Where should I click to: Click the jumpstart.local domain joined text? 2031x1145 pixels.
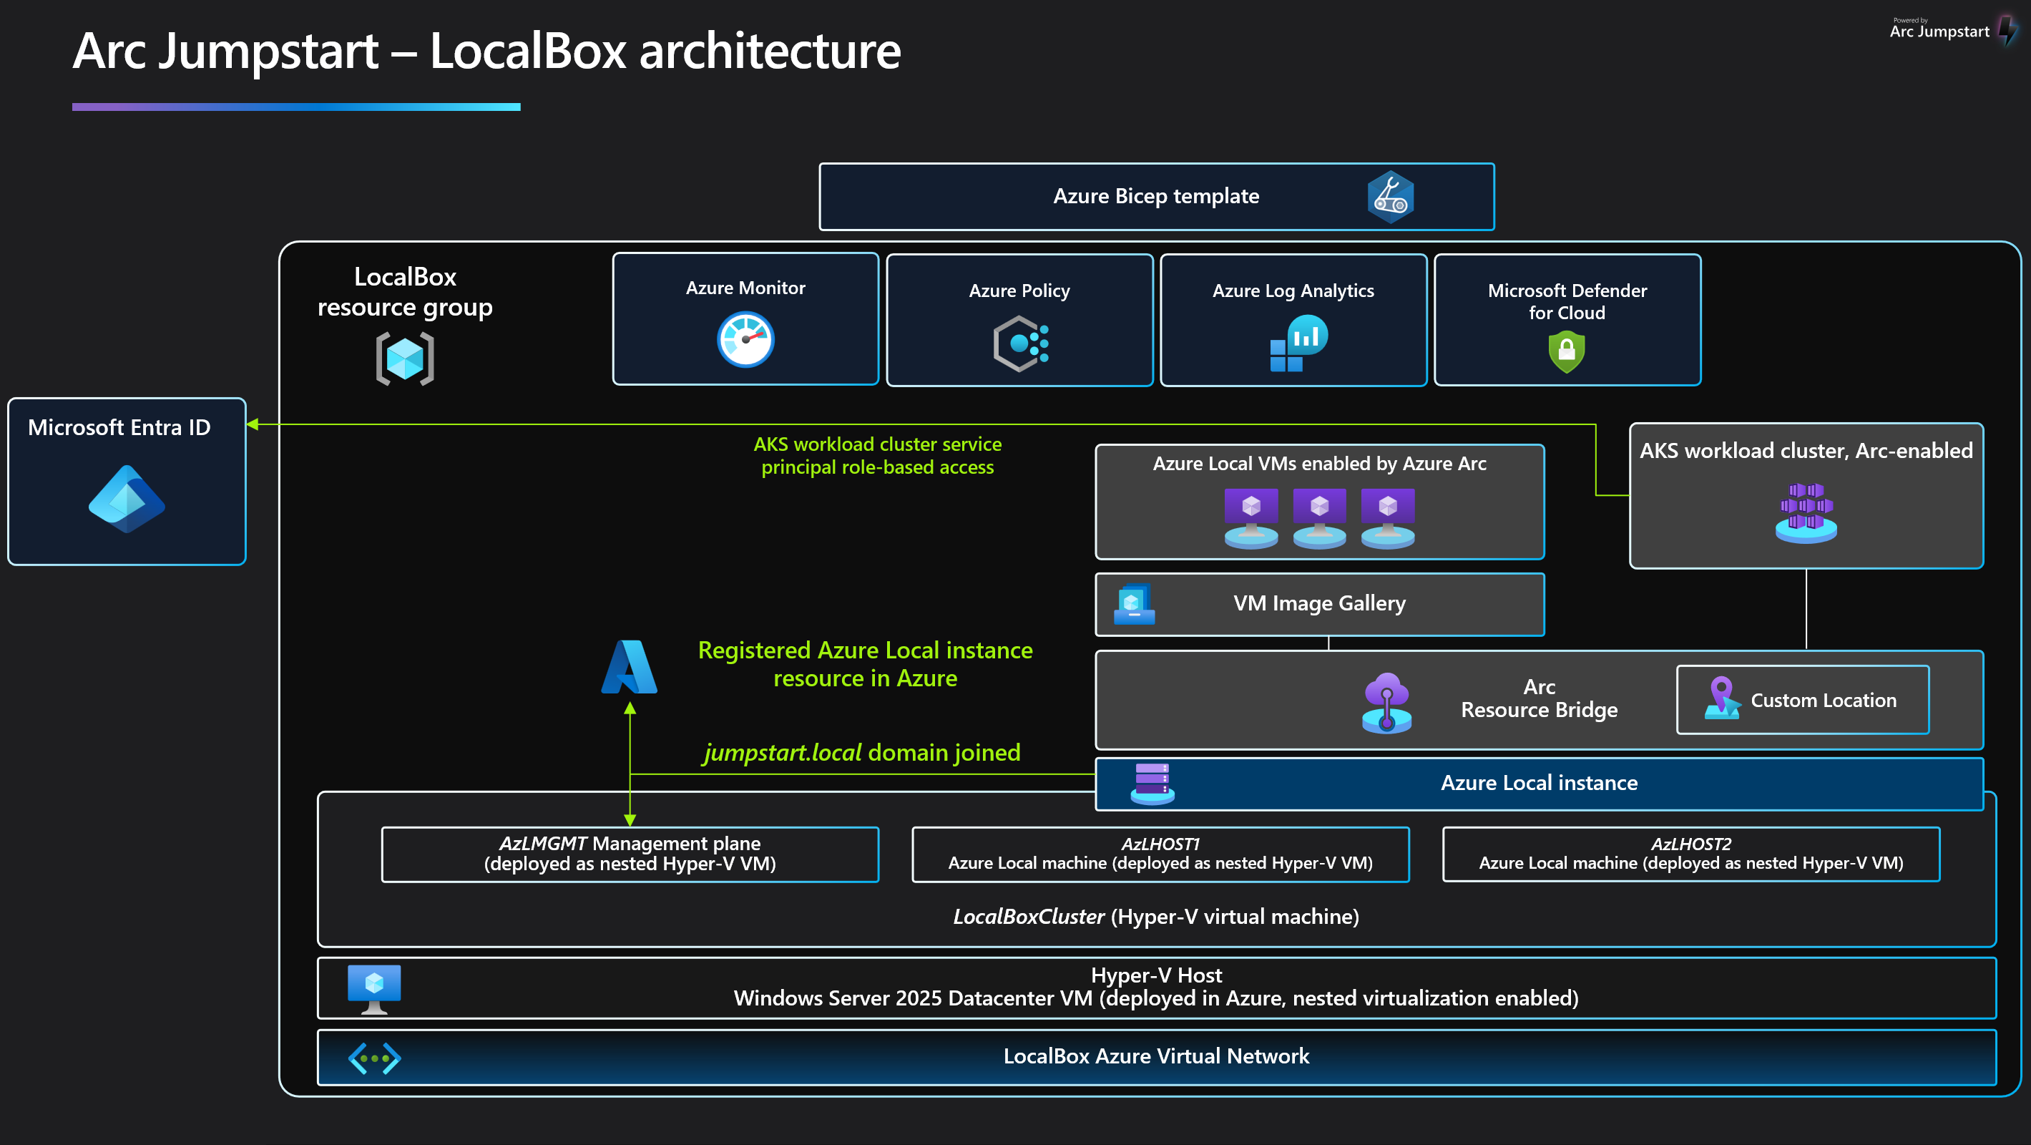[862, 752]
